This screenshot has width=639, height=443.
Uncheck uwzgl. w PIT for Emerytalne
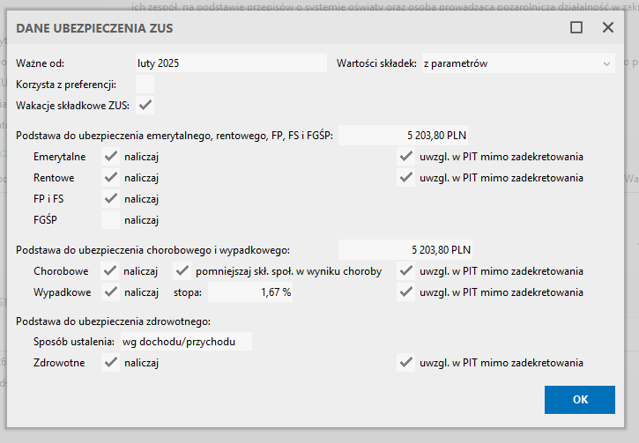tap(405, 157)
